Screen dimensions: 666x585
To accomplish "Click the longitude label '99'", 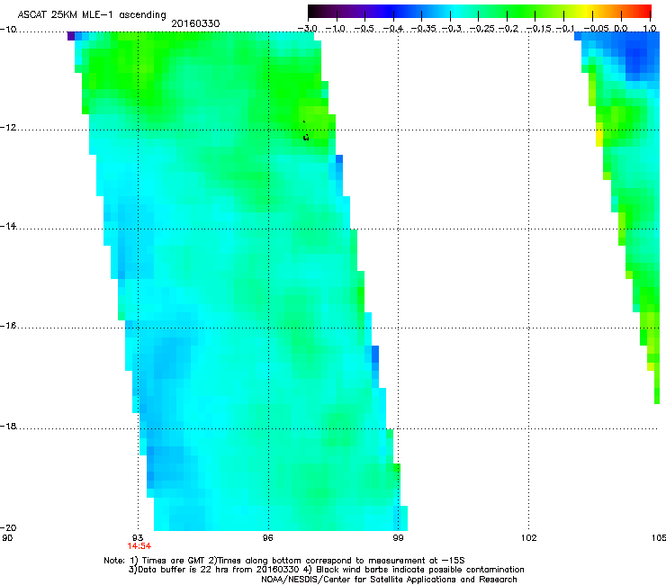I will 398,538.
